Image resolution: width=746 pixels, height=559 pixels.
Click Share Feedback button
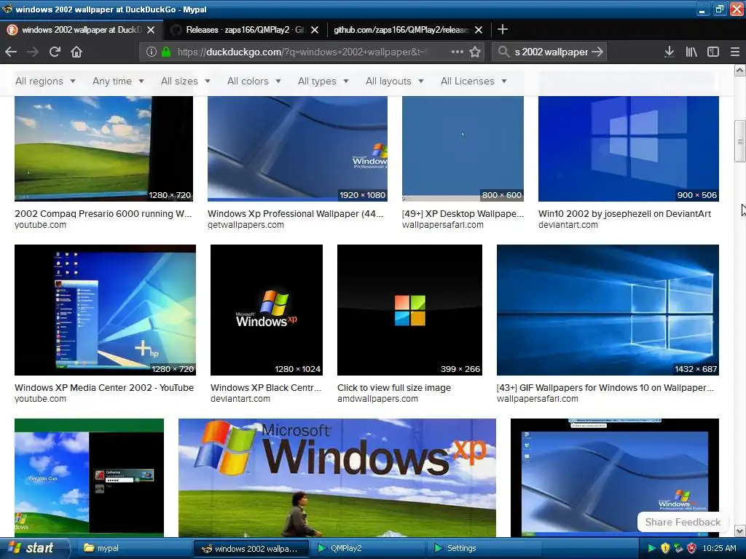(x=683, y=522)
